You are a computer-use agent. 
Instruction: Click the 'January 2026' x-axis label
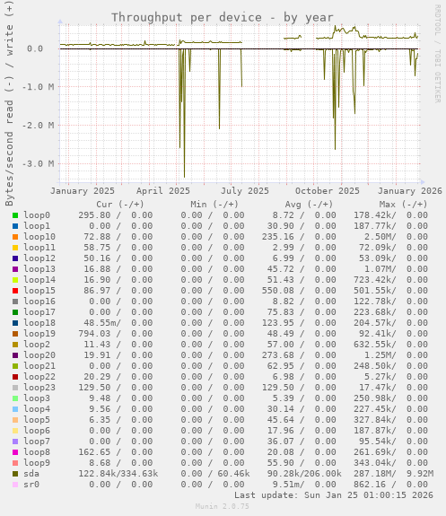click(410, 191)
